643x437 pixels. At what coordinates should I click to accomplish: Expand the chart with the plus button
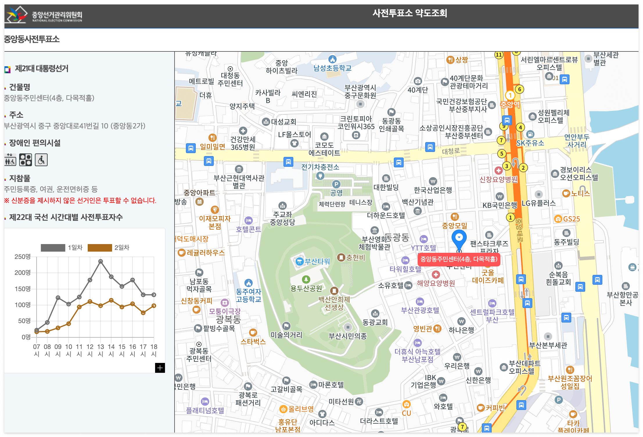(160, 368)
